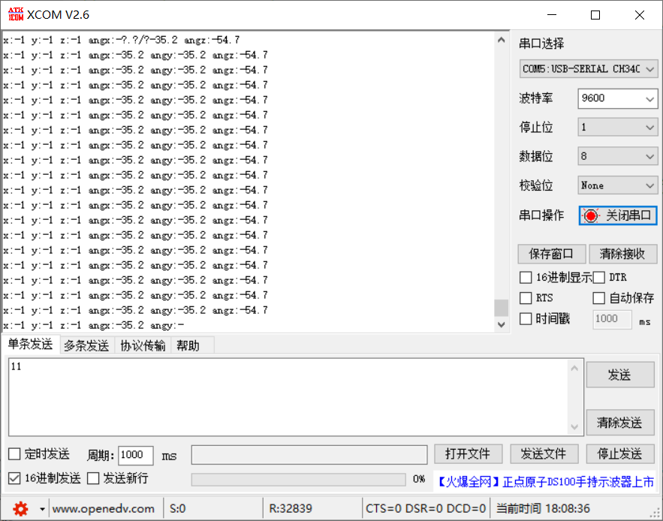Click send box scroll down arrow
The width and height of the screenshot is (663, 521).
point(574,426)
